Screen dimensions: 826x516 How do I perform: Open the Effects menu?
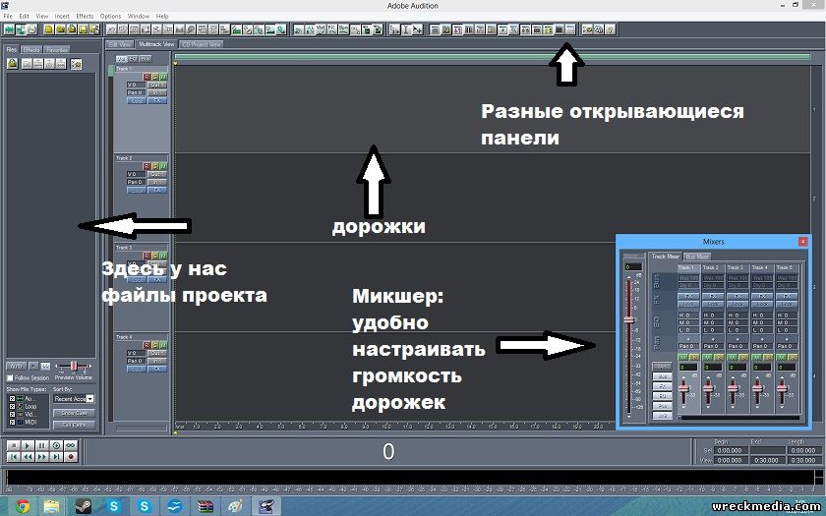(x=85, y=17)
